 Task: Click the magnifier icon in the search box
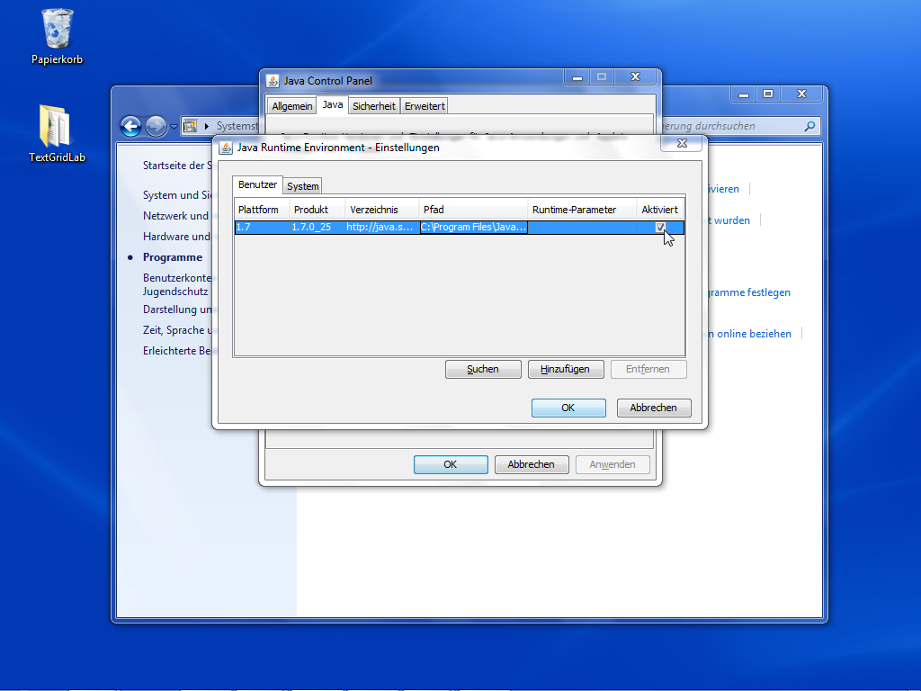click(809, 126)
